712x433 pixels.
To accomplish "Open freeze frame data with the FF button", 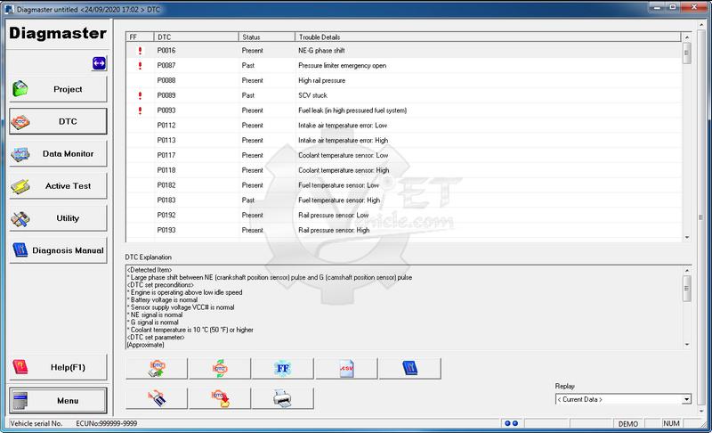I will tap(283, 368).
